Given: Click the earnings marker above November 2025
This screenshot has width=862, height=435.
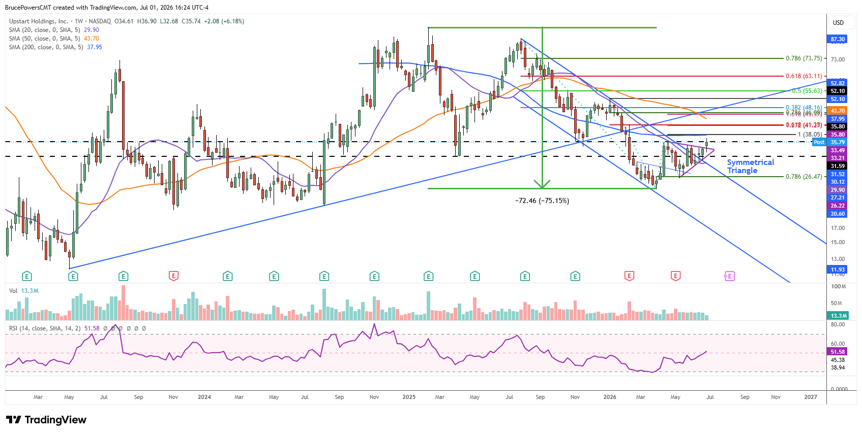Looking at the screenshot, I should coord(575,276).
